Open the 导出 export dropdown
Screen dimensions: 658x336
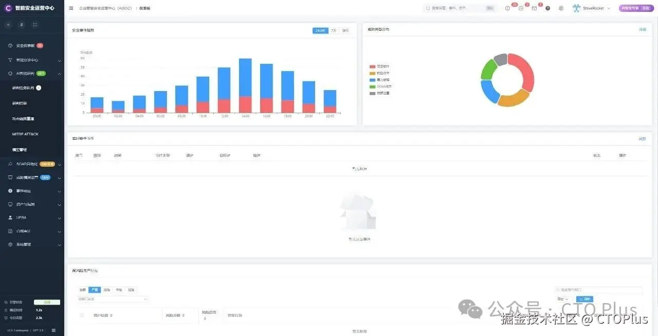point(564,299)
